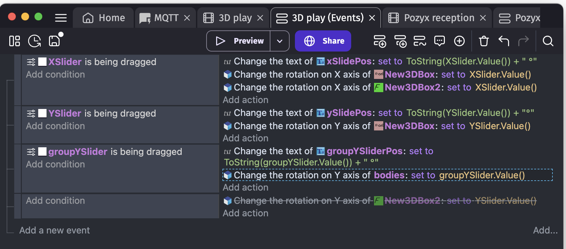Toggle the inversion box beside YSlider condition
Viewport: 566px width, 249px height.
[x=42, y=113]
